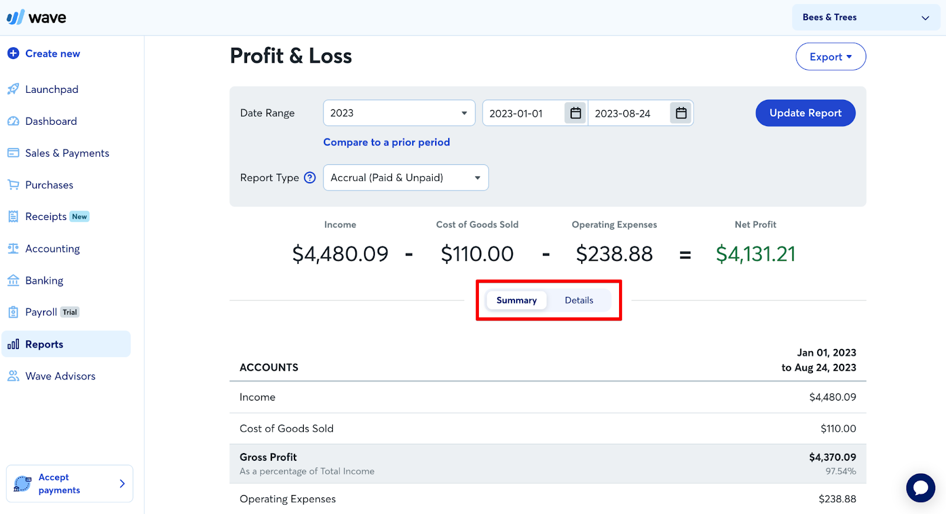This screenshot has height=514, width=946.
Task: Open the Bees & Trees business switcher
Action: click(866, 17)
